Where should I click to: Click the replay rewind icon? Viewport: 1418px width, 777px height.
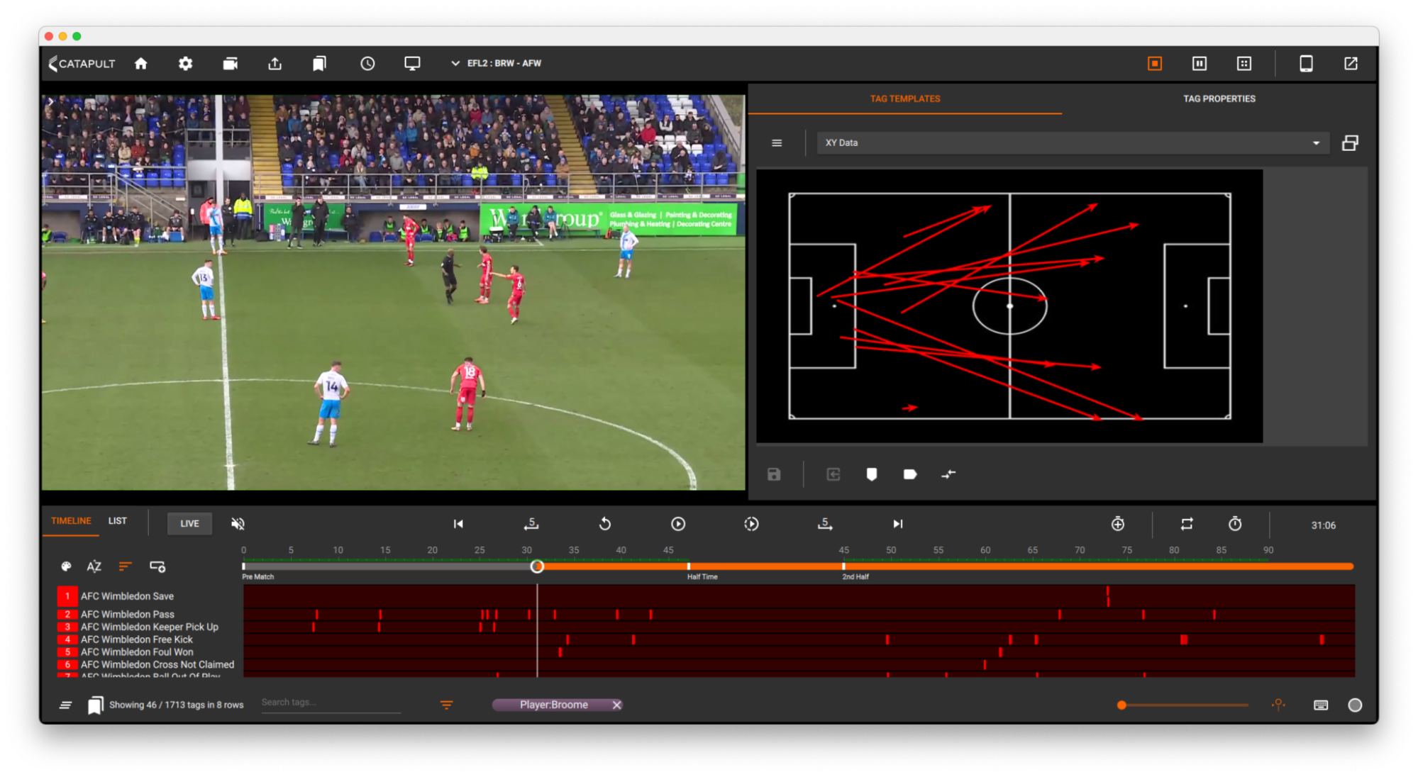click(x=605, y=524)
